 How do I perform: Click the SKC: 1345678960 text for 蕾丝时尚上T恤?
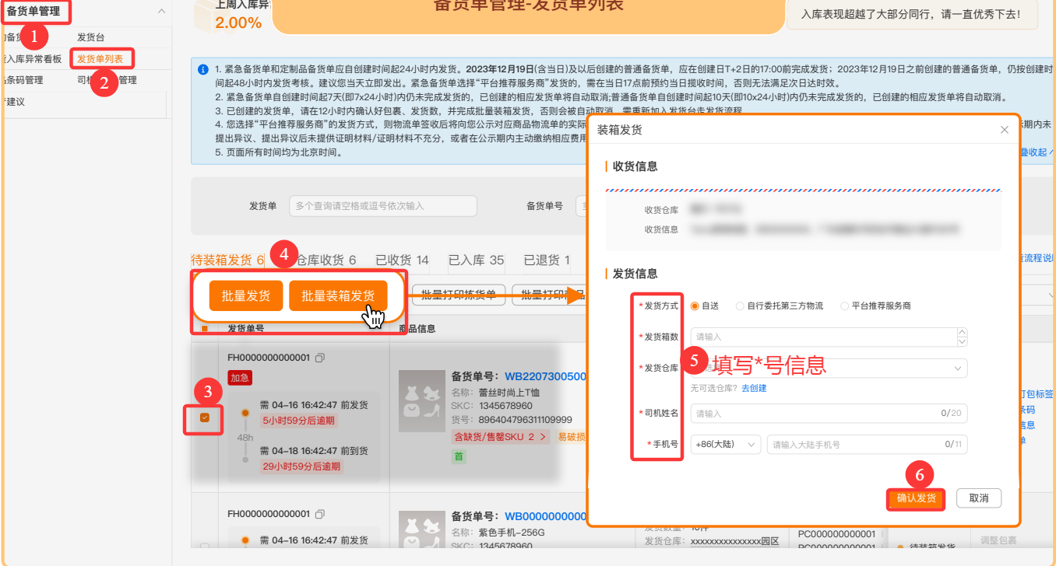[492, 406]
